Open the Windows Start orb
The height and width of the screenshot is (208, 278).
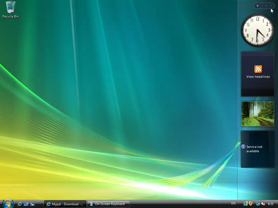[x=8, y=204]
